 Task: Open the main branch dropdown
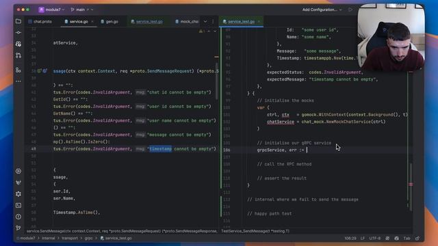(x=82, y=10)
